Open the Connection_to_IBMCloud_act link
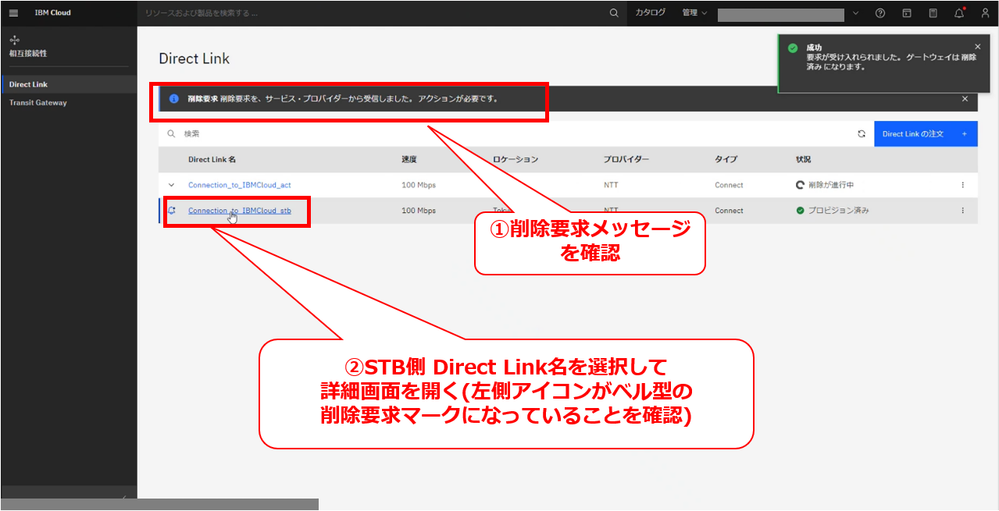999x511 pixels. click(240, 185)
